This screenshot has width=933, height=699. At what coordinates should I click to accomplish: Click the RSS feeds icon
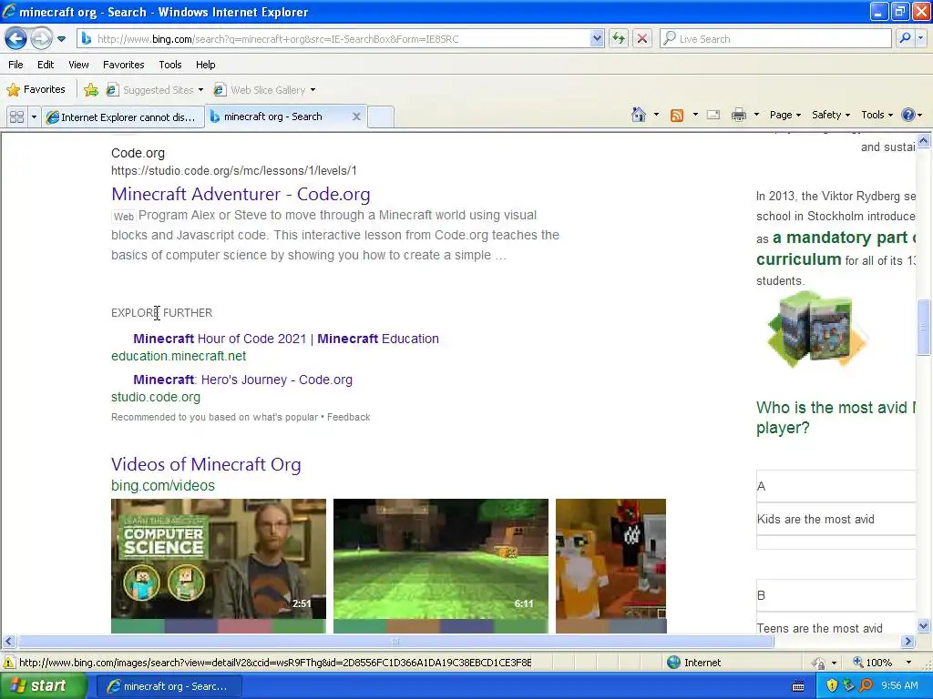click(677, 115)
